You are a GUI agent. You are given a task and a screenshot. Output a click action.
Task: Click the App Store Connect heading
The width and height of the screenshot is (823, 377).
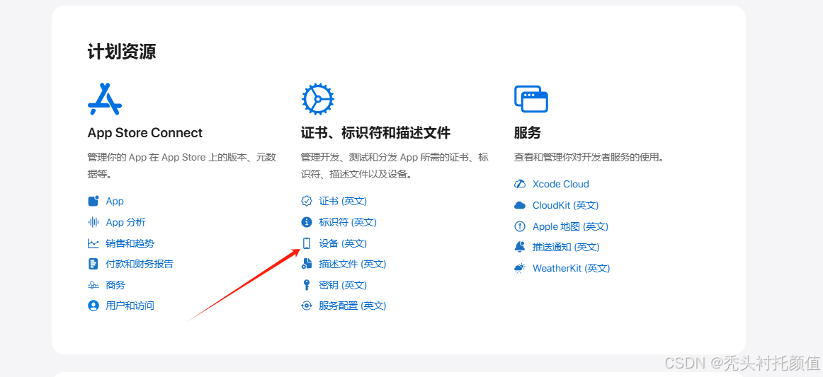click(x=145, y=133)
